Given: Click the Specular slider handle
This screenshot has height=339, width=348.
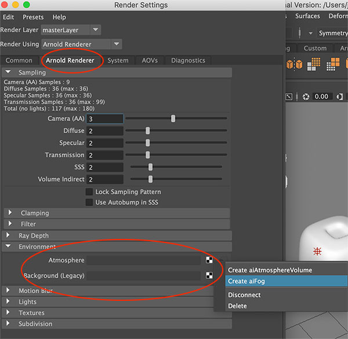Looking at the screenshot, I should tap(147, 143).
